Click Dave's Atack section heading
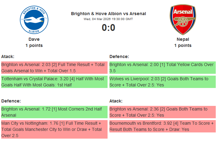This screenshot has height=142, width=217. 8,56
